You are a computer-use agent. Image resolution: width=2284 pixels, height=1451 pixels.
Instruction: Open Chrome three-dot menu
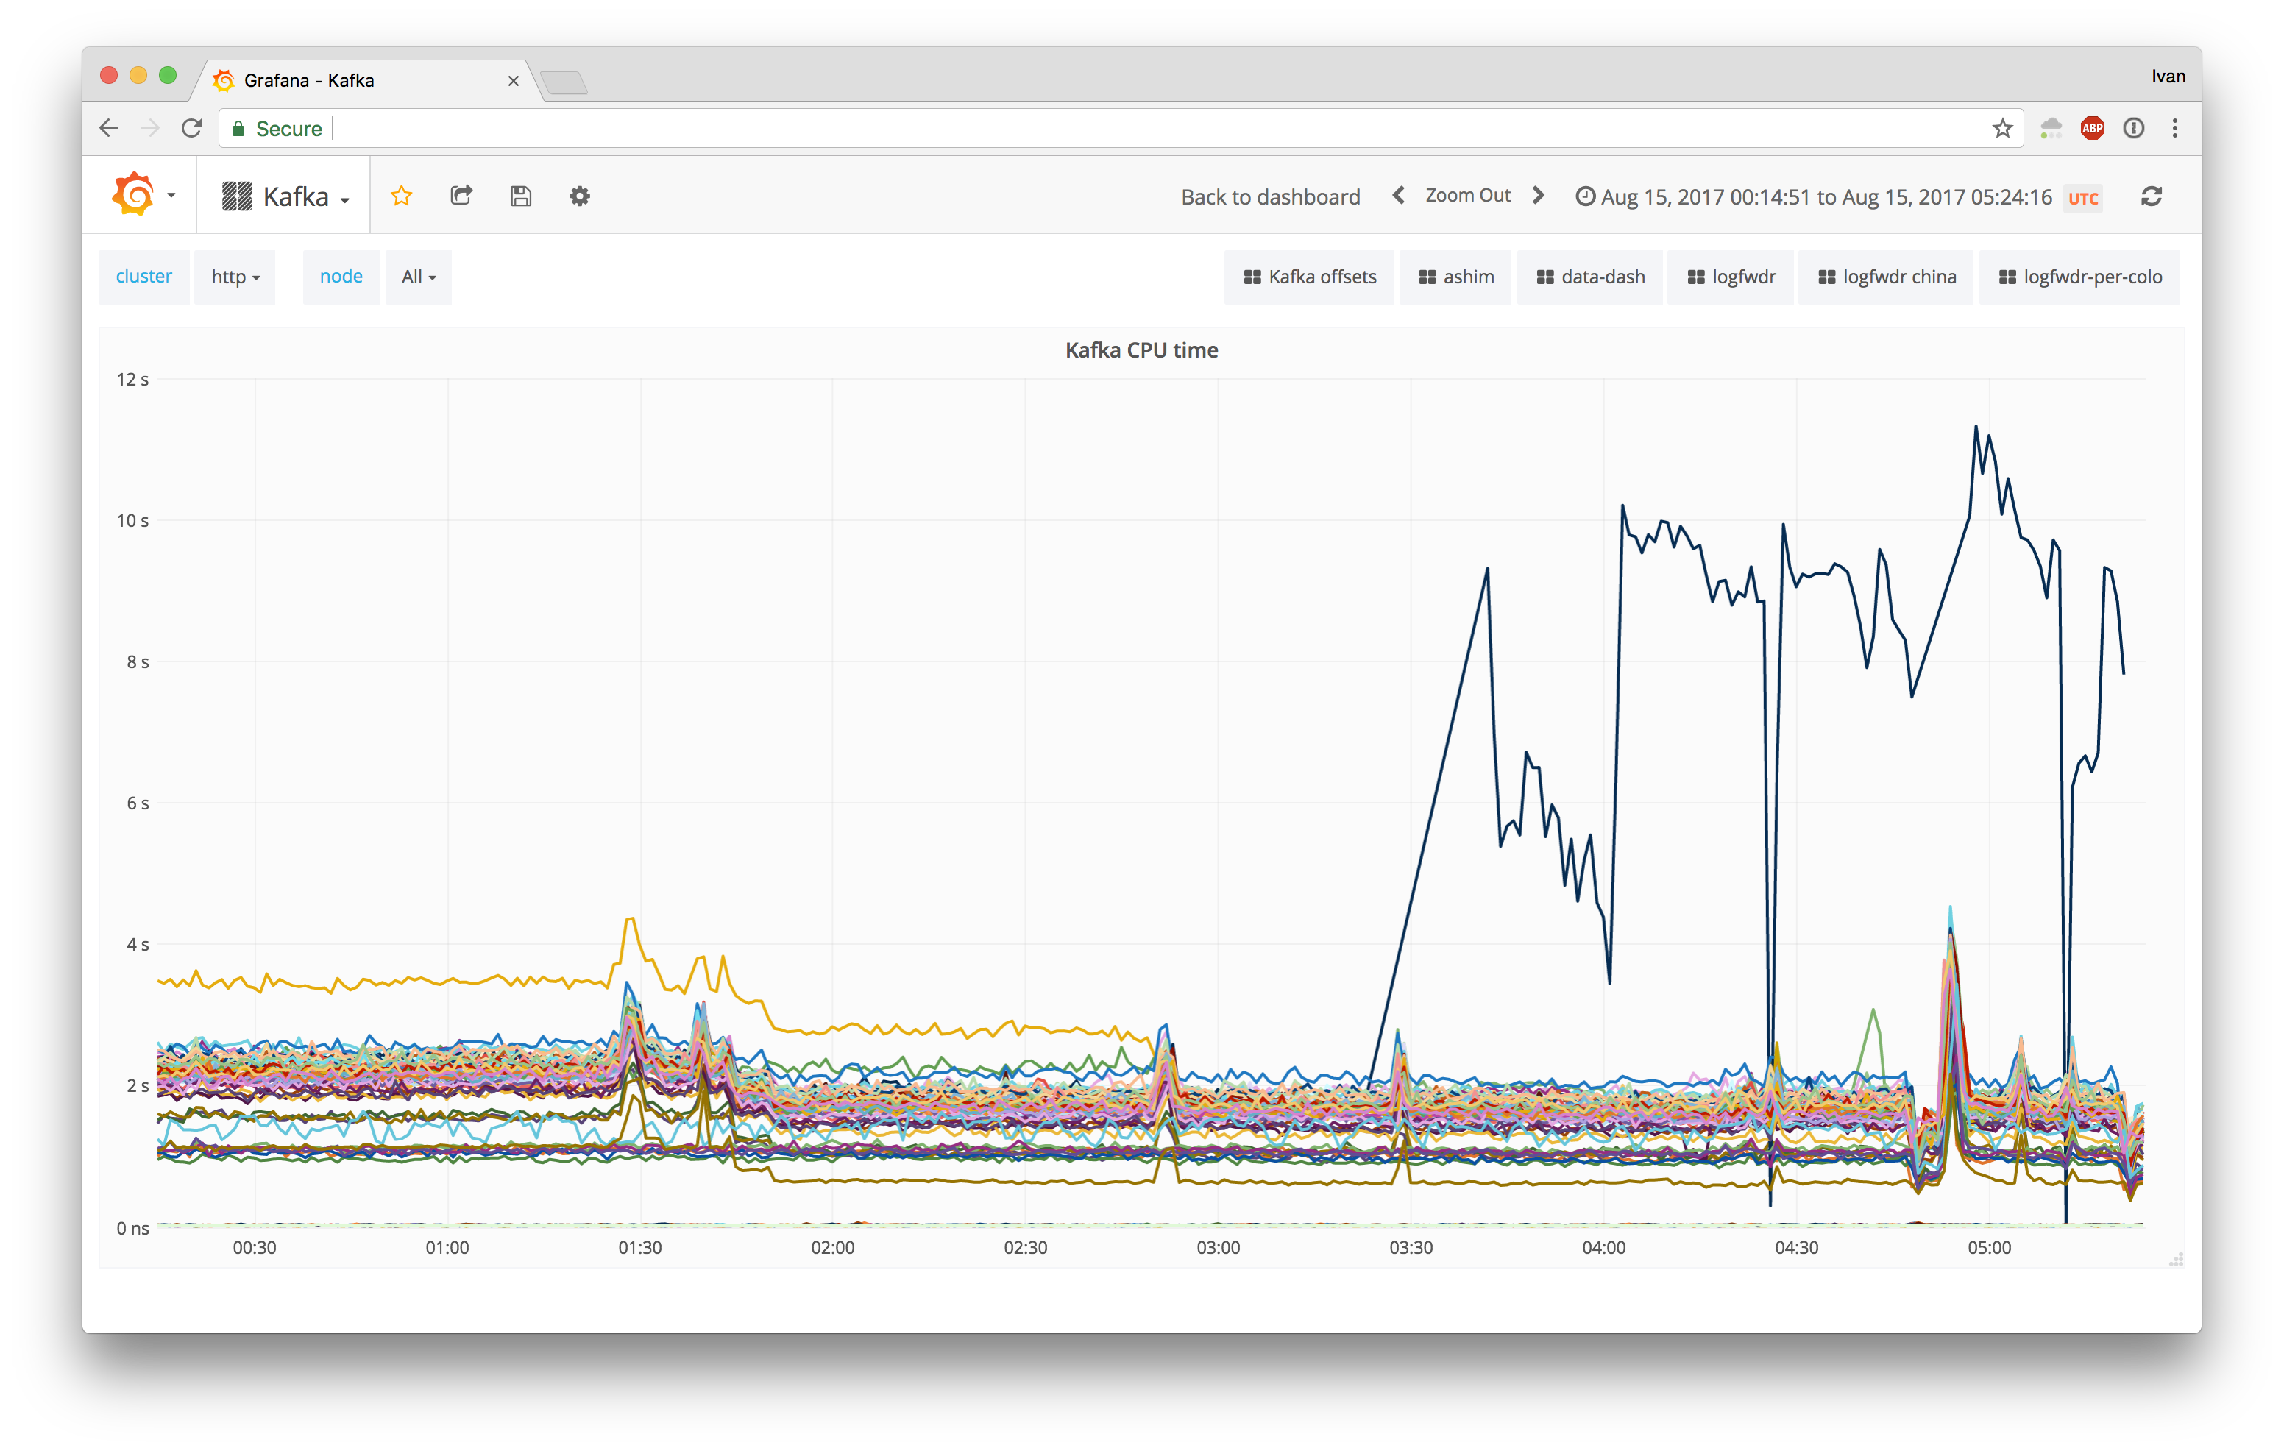[x=2175, y=128]
